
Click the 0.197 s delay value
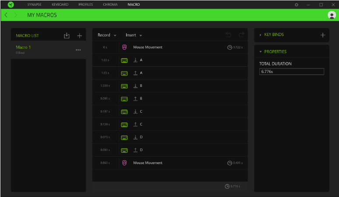[x=105, y=112]
